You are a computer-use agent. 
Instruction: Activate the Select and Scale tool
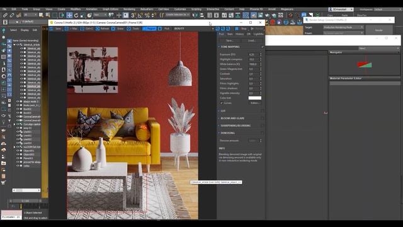(82, 15)
